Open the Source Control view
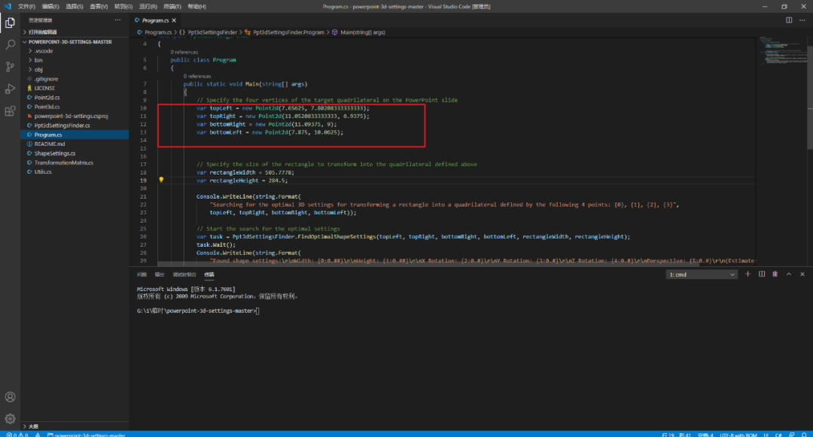The height and width of the screenshot is (437, 813). pos(10,67)
